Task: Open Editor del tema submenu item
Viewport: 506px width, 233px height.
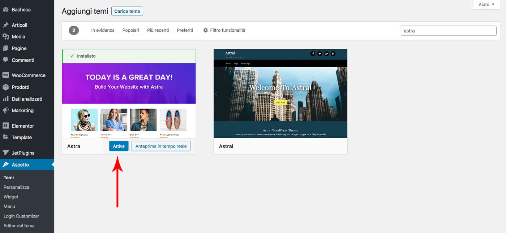Action: tap(19, 226)
